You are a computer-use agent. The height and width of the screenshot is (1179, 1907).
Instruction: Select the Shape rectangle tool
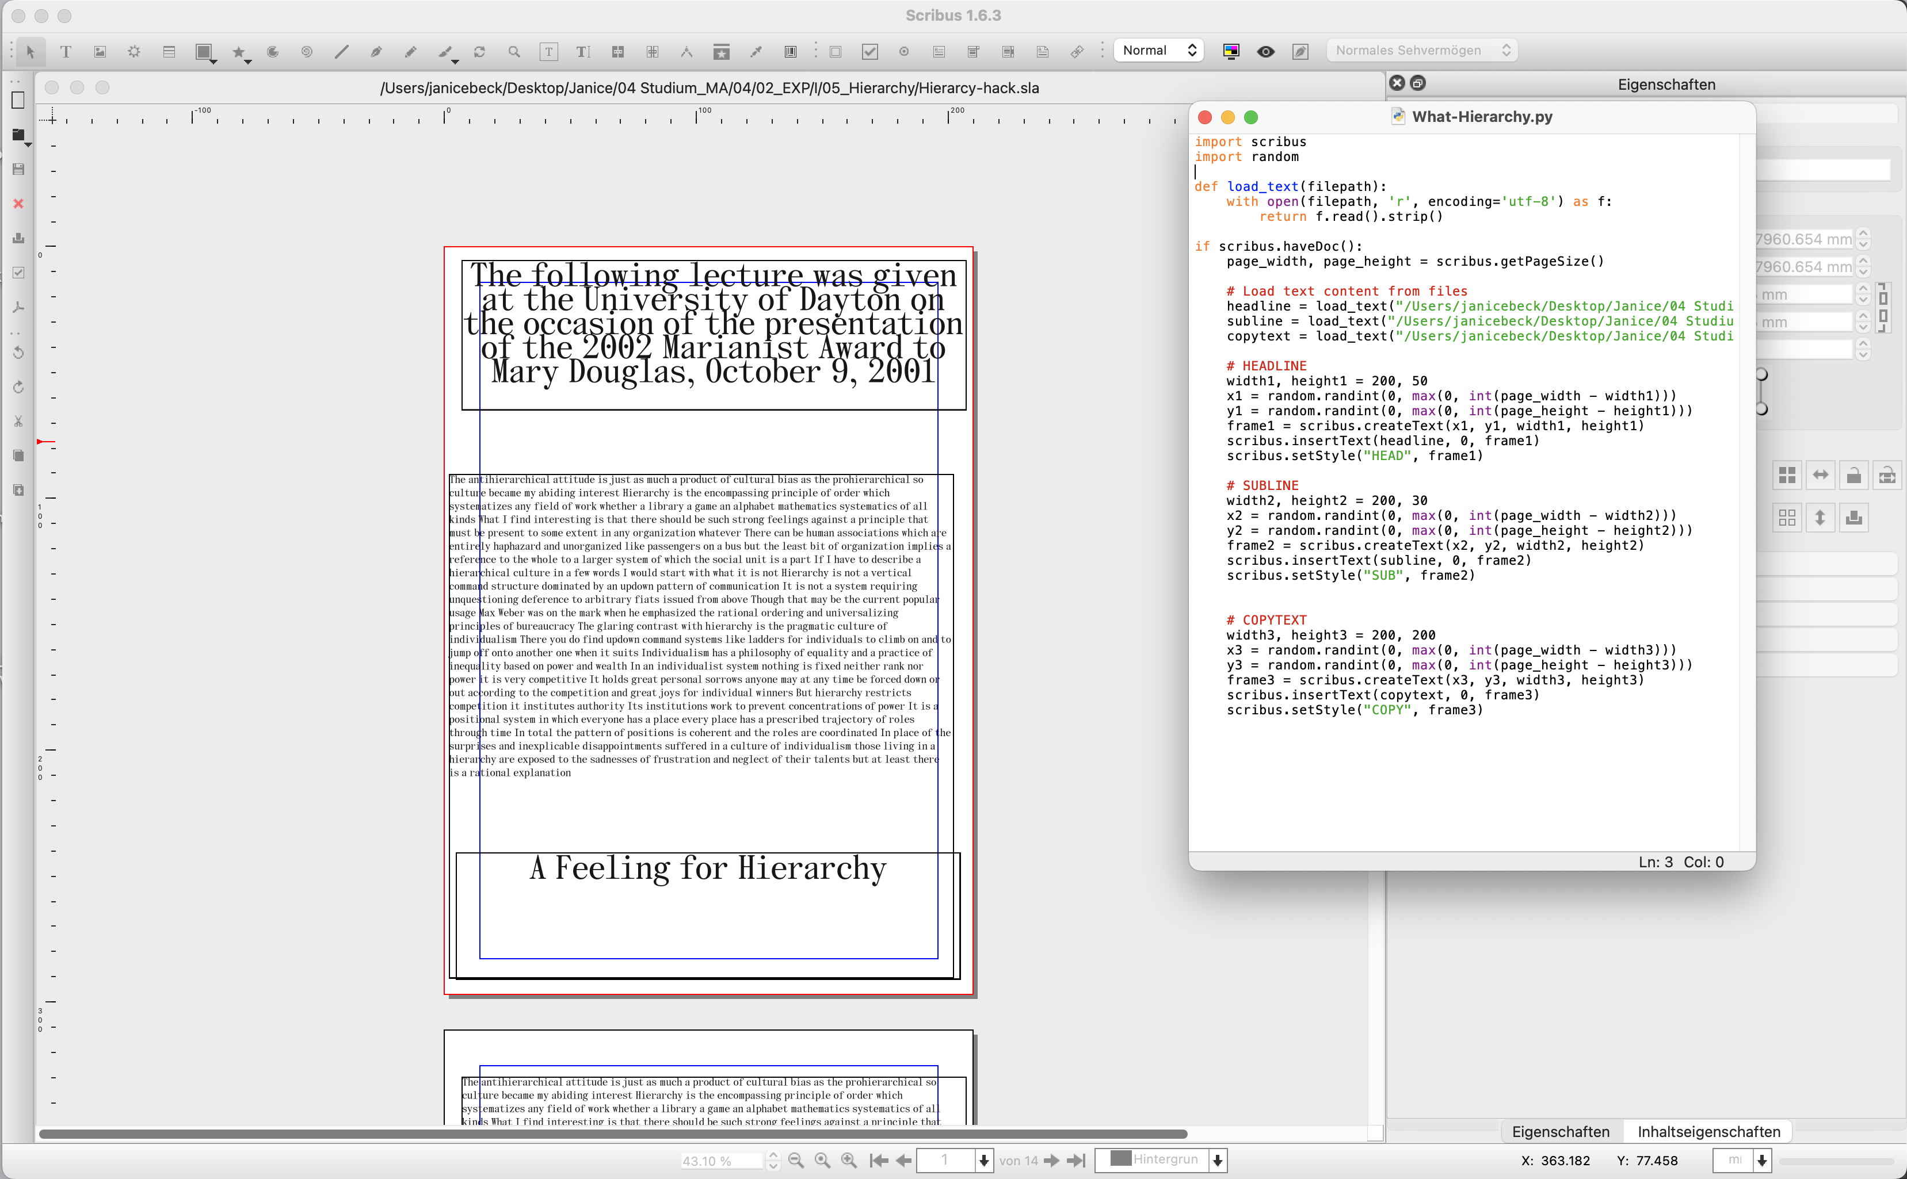(203, 51)
